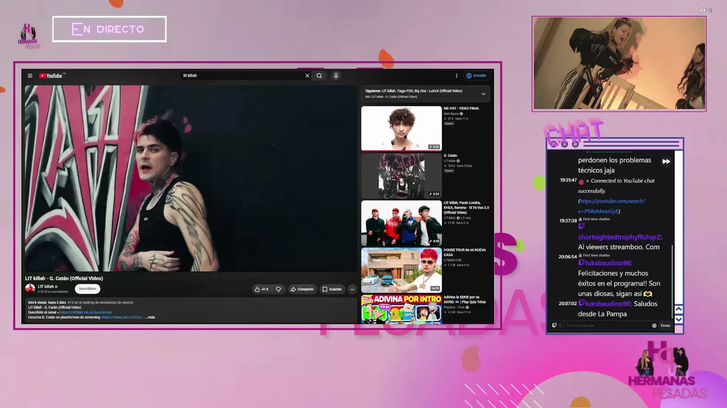Open LIT killah channel avatar
This screenshot has width=727, height=408.
(30, 288)
